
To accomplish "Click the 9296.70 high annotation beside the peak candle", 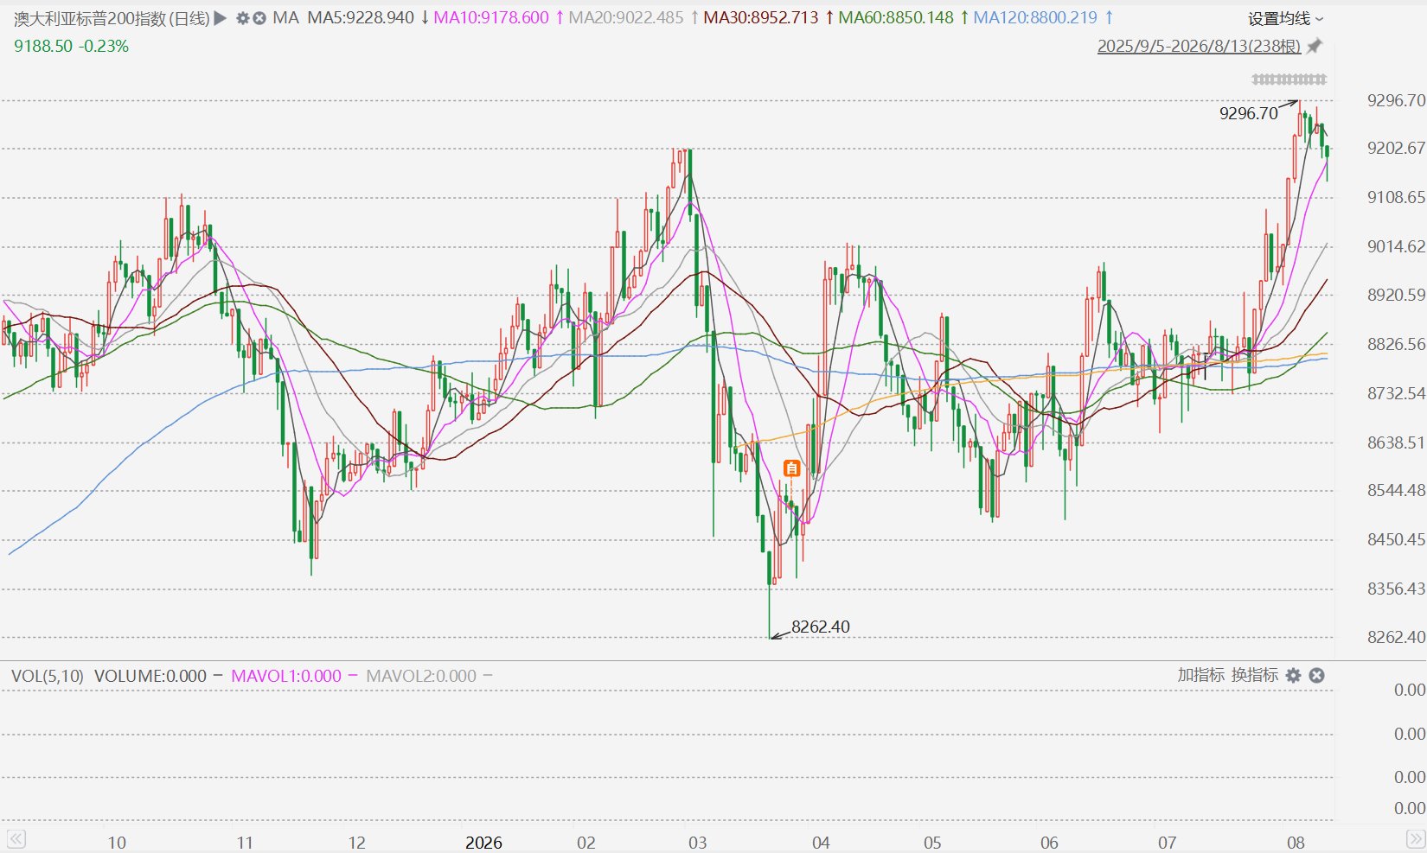I will point(1249,113).
